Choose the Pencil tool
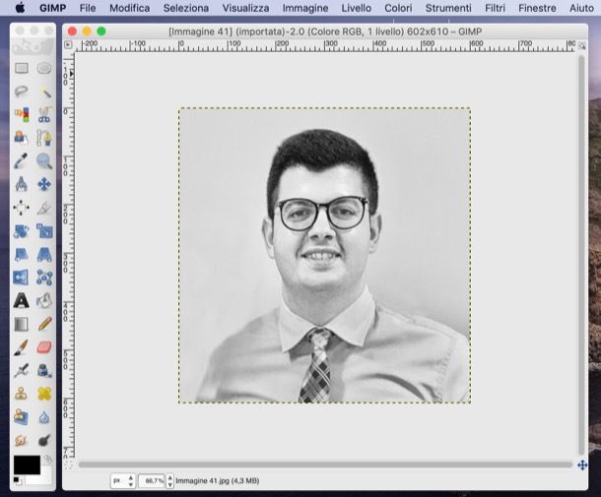The image size is (601, 497). click(x=44, y=325)
